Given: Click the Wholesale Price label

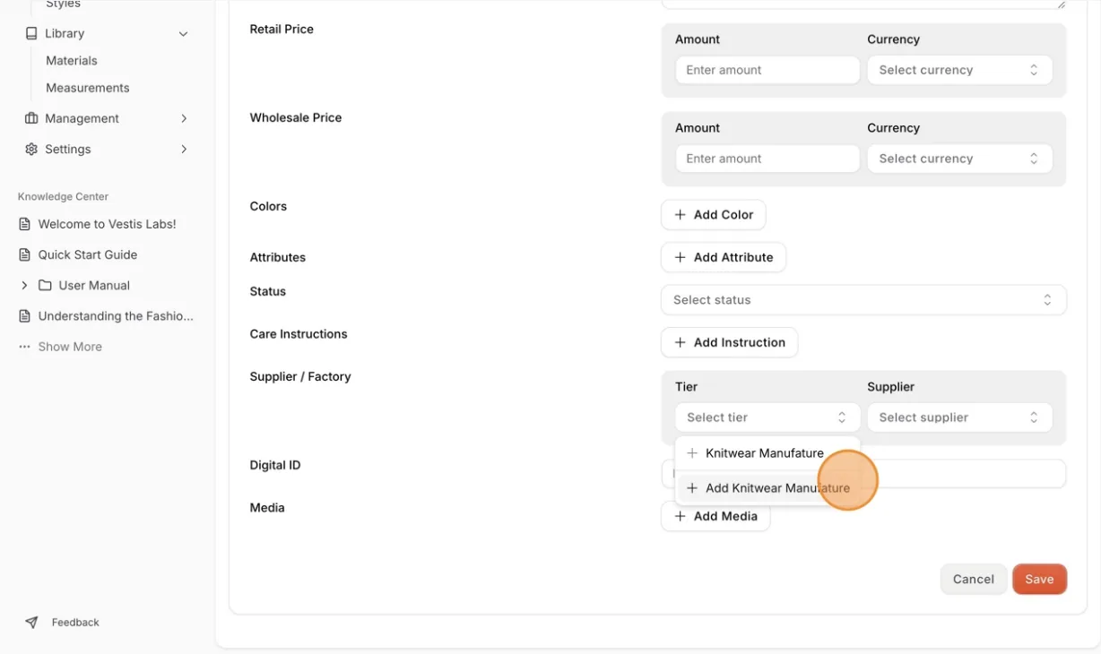Looking at the screenshot, I should coord(296,117).
